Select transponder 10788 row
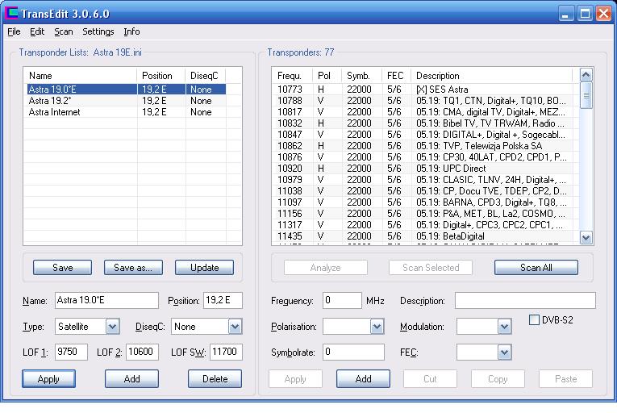617x413 pixels. tap(424, 101)
